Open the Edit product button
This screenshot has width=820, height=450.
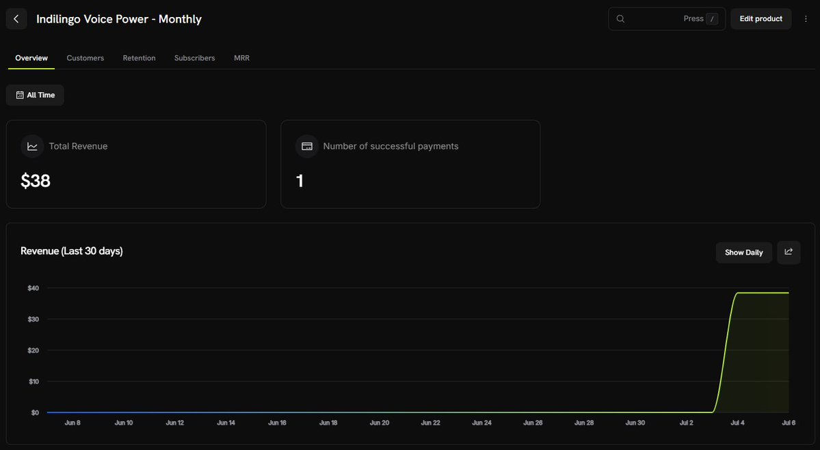click(761, 19)
